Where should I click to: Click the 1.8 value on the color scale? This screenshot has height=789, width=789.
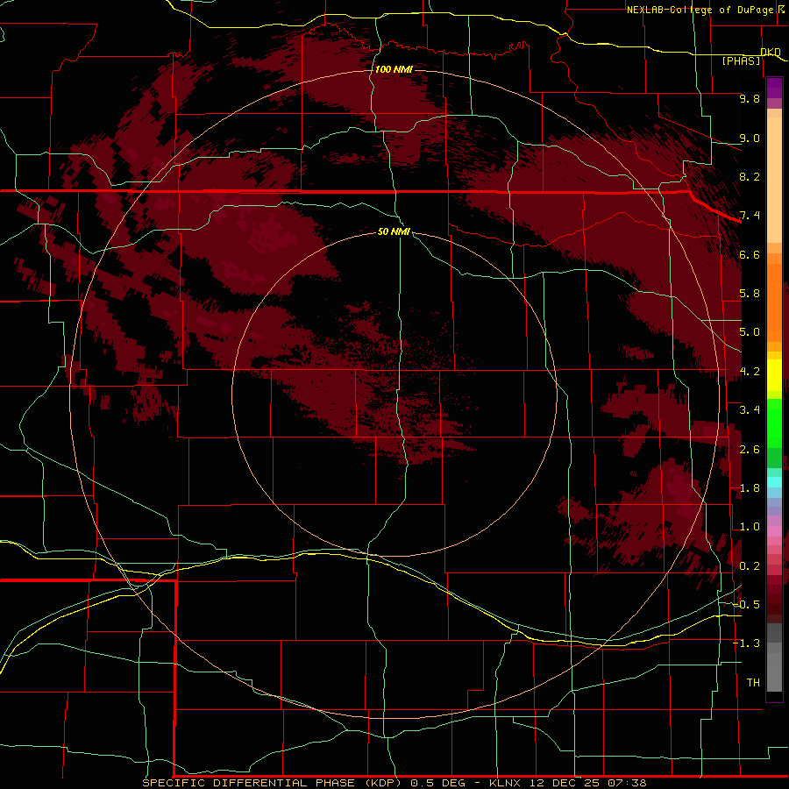(750, 488)
